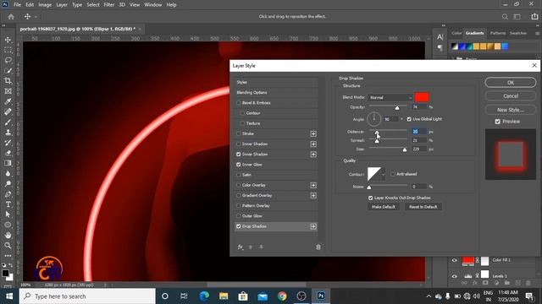This screenshot has height=304, width=542.
Task: Open the Blend Mode dropdown
Action: pos(390,98)
